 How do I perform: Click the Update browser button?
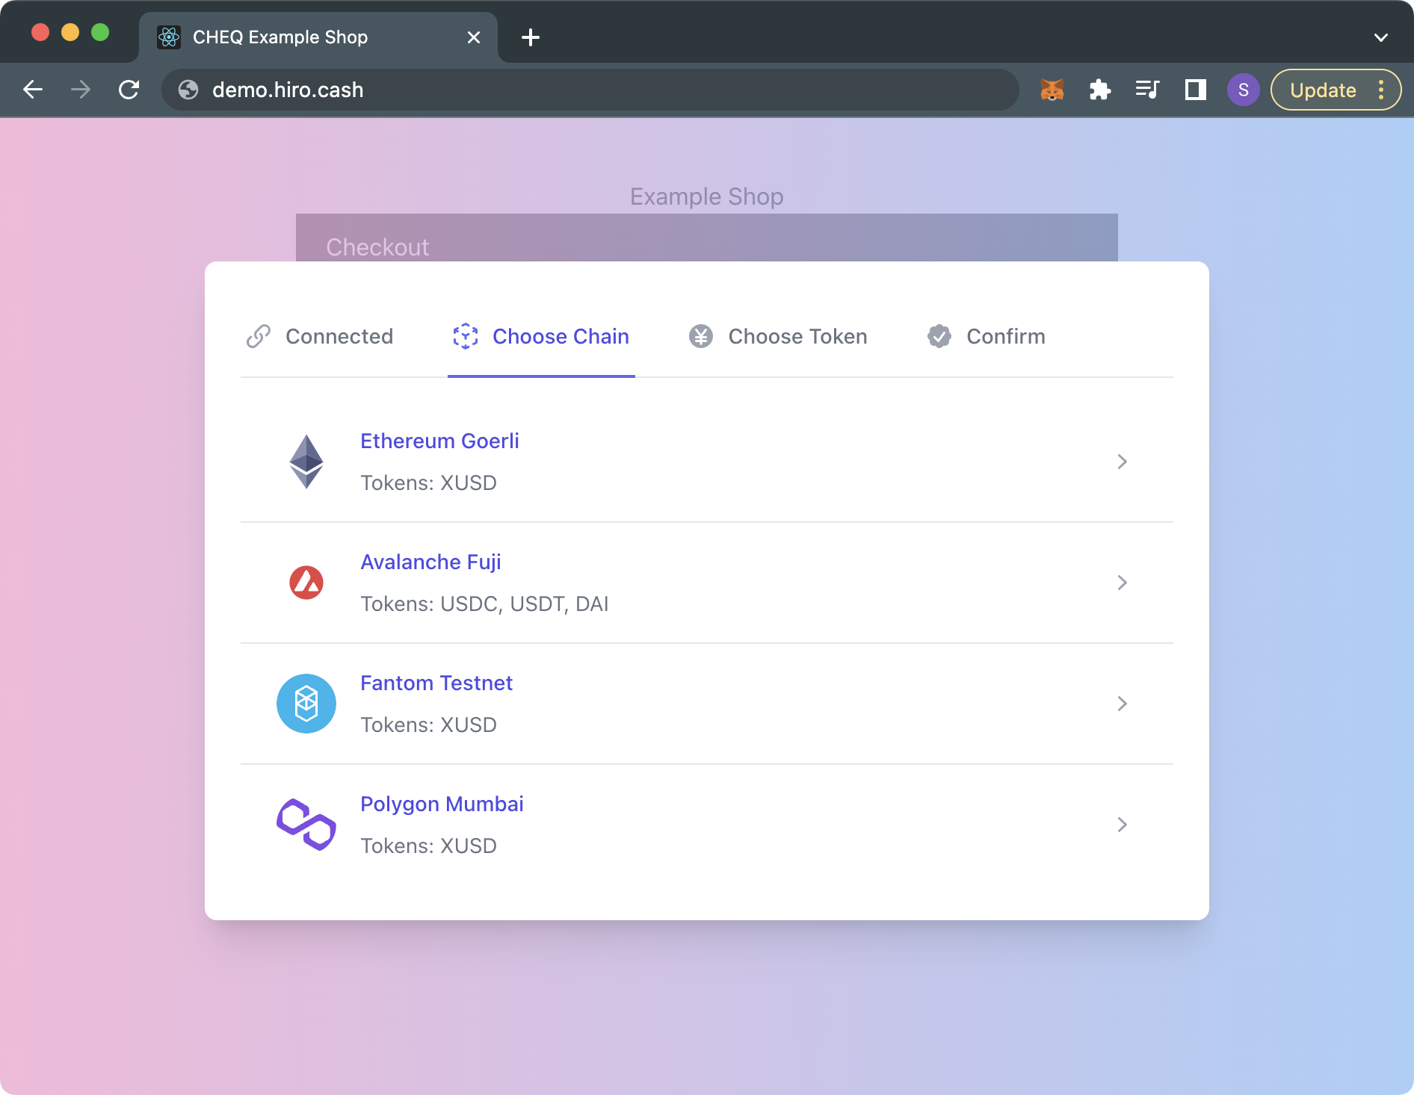click(1323, 90)
